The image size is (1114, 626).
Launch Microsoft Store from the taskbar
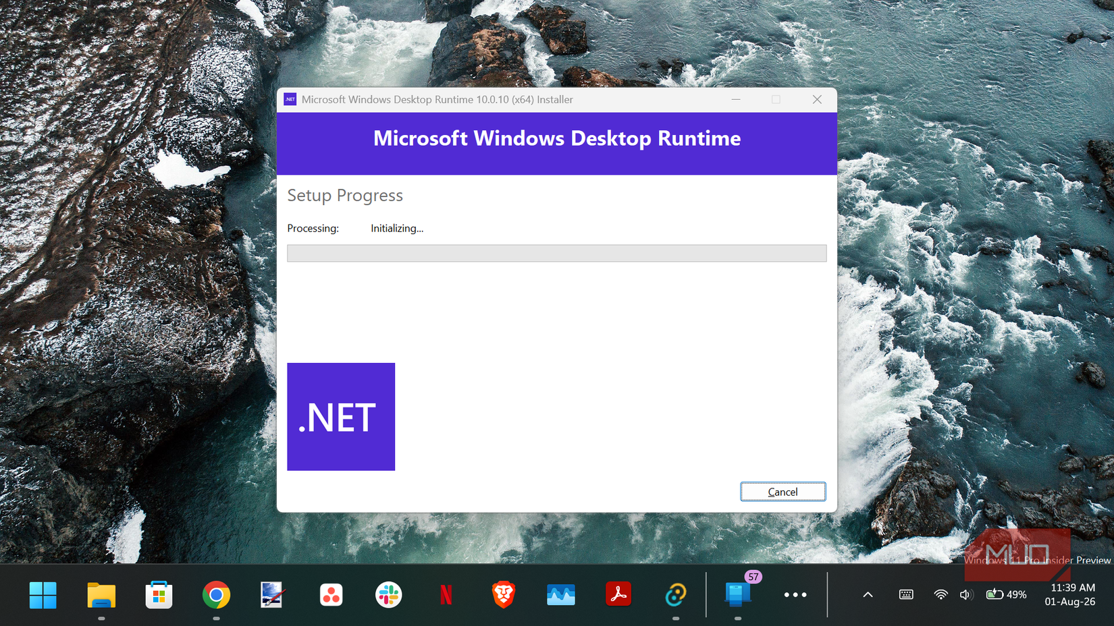[x=159, y=595]
